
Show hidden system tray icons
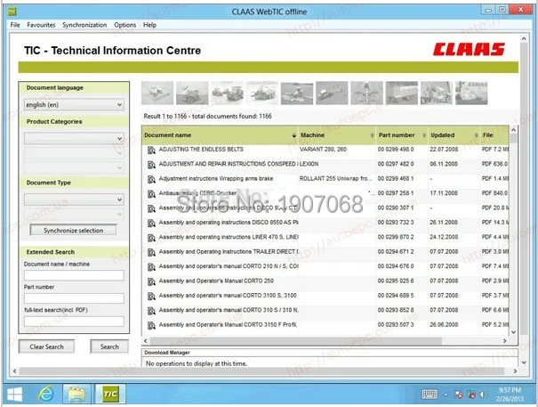tap(446, 395)
